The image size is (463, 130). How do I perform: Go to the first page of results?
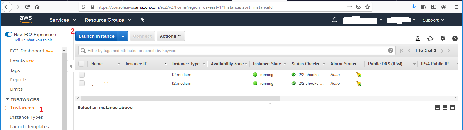(x=401, y=51)
